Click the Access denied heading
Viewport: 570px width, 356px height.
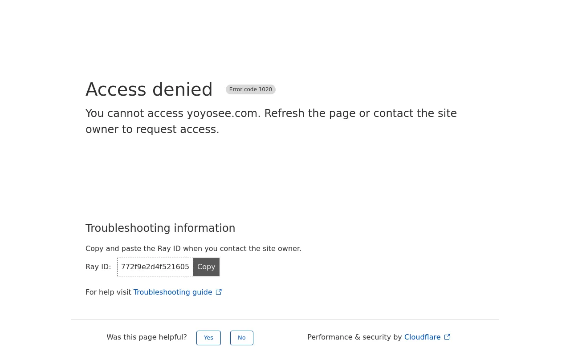(x=149, y=89)
